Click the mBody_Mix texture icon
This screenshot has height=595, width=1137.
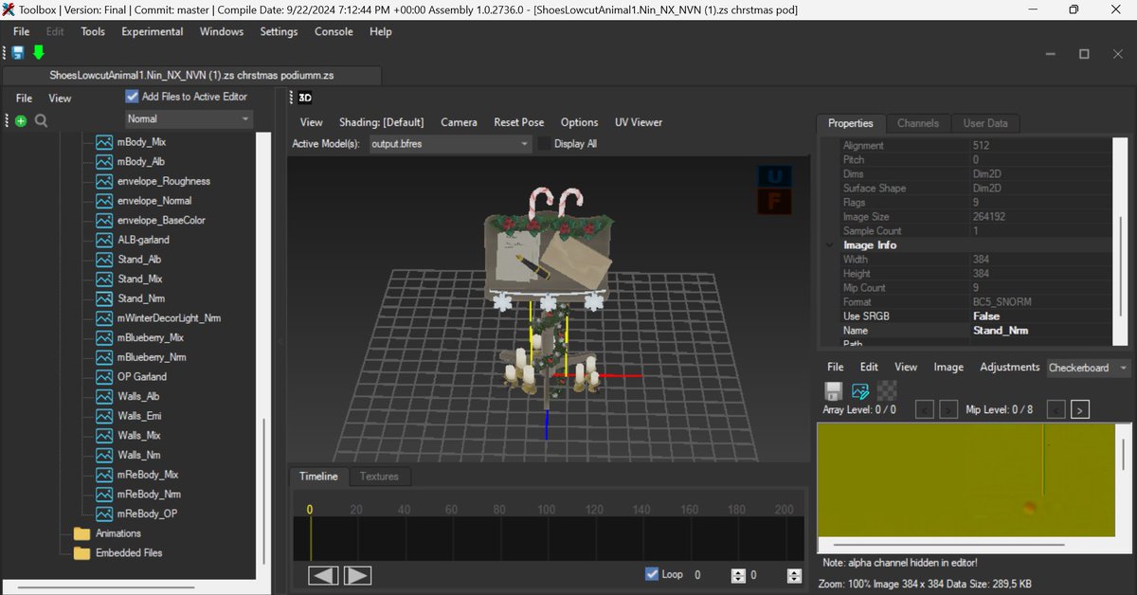(104, 142)
